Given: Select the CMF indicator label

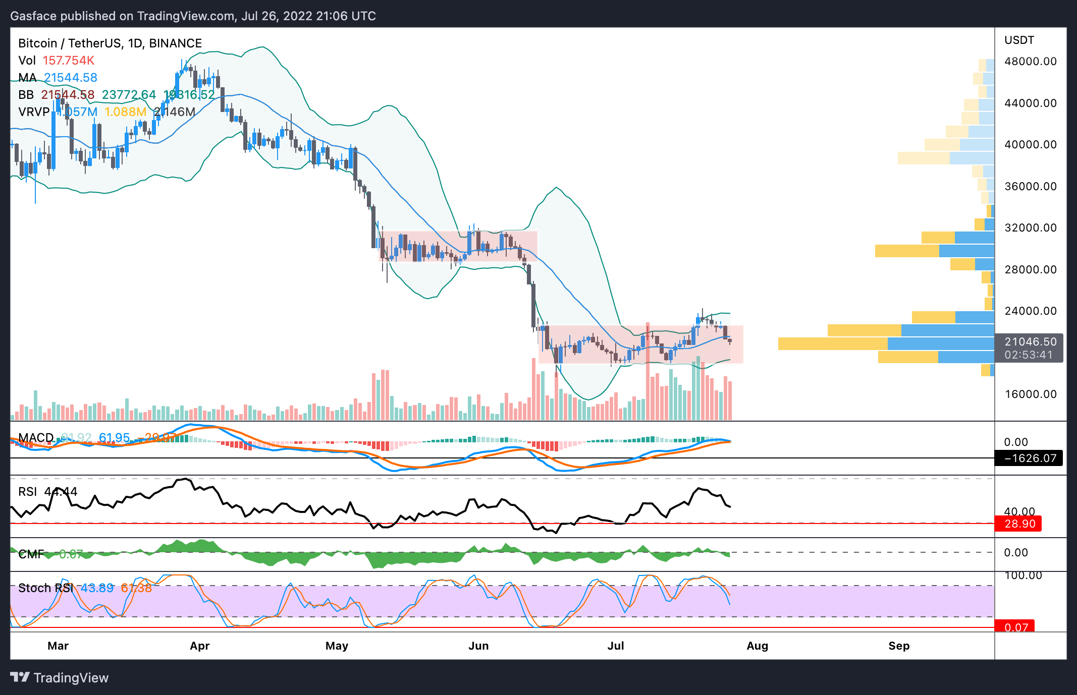Looking at the screenshot, I should point(30,554).
